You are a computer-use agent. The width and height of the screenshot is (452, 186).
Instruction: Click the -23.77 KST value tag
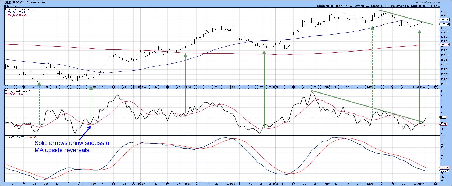445,171
